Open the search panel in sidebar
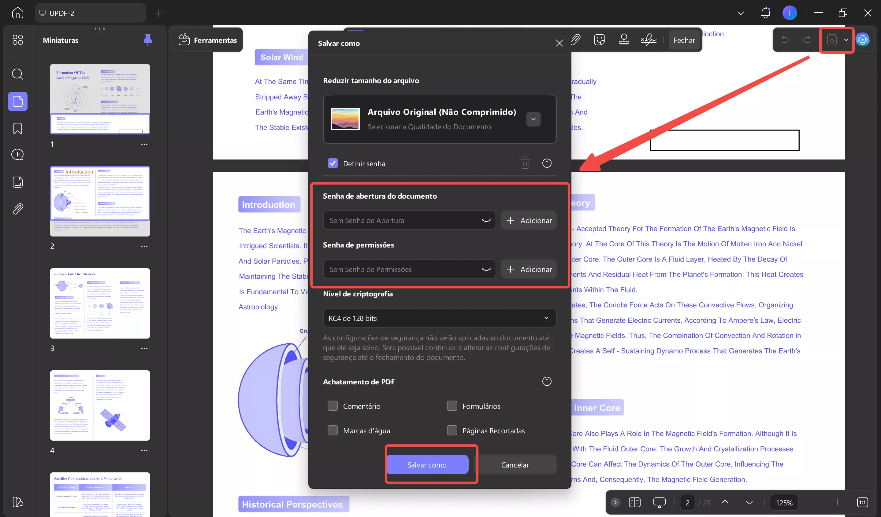This screenshot has width=881, height=517. [x=17, y=74]
